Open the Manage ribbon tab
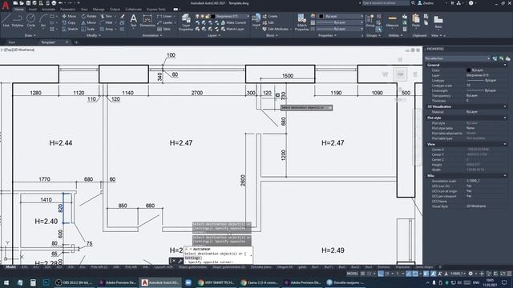 coord(99,10)
